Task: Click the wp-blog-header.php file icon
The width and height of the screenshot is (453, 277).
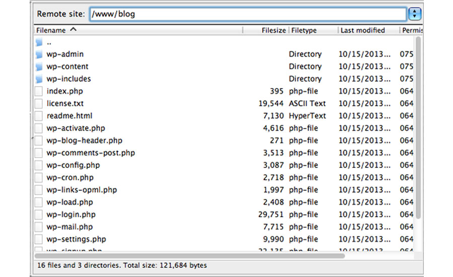Action: click(39, 141)
